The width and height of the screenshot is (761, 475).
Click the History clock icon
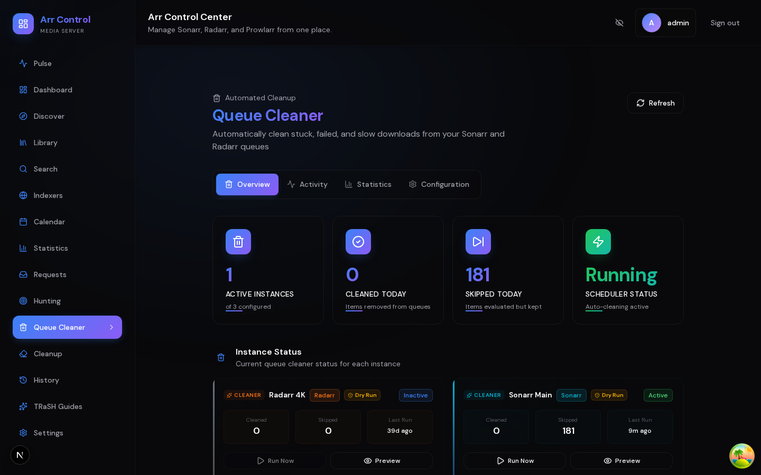(x=23, y=380)
